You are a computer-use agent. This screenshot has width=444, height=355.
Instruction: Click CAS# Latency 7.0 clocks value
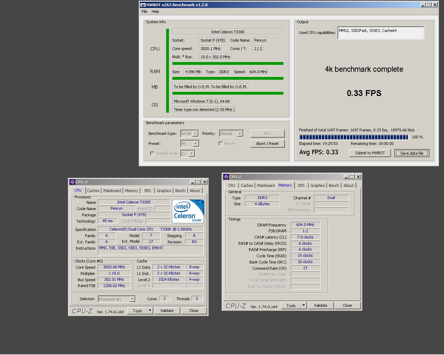[305, 237]
